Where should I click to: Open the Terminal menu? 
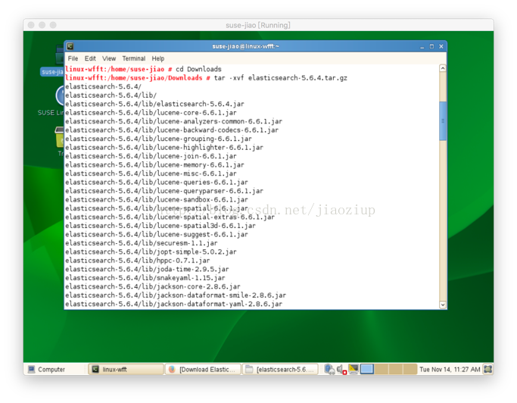click(x=133, y=58)
